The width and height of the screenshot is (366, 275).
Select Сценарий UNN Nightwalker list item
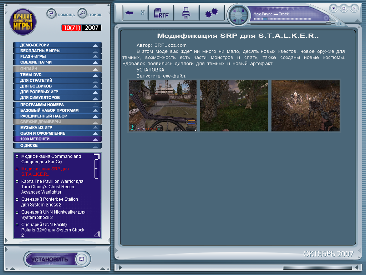53,215
